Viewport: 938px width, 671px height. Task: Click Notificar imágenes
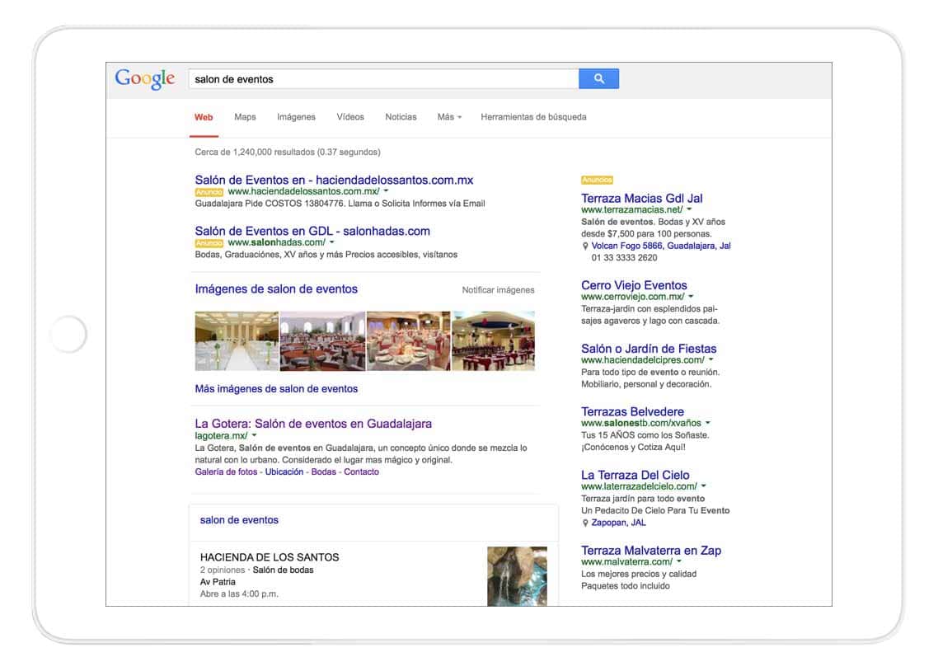point(499,290)
